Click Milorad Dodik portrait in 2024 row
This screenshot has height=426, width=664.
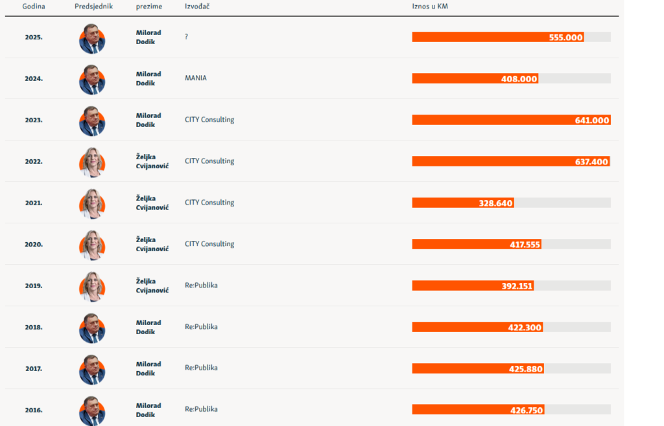[x=92, y=80]
